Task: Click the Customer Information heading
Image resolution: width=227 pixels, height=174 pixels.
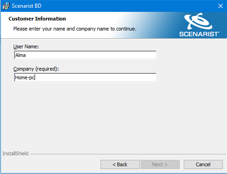Action: click(x=37, y=19)
